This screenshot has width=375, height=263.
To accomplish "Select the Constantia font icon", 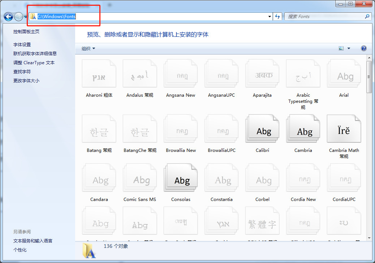I will pos(221,178).
